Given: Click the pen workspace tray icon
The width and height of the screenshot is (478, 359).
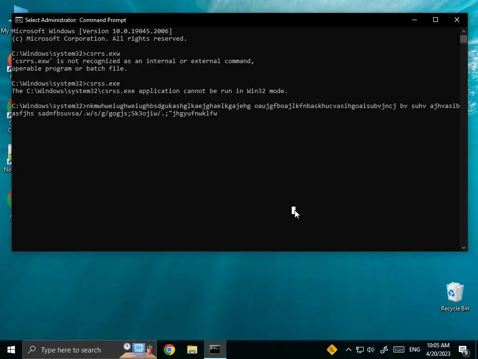Looking at the screenshot, I should (384, 350).
